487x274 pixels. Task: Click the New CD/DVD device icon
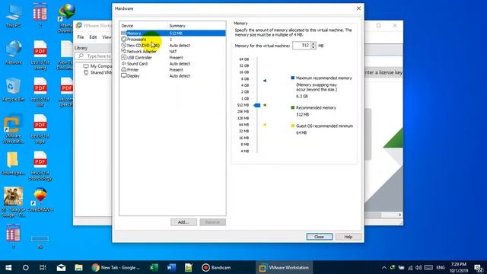pyautogui.click(x=123, y=46)
